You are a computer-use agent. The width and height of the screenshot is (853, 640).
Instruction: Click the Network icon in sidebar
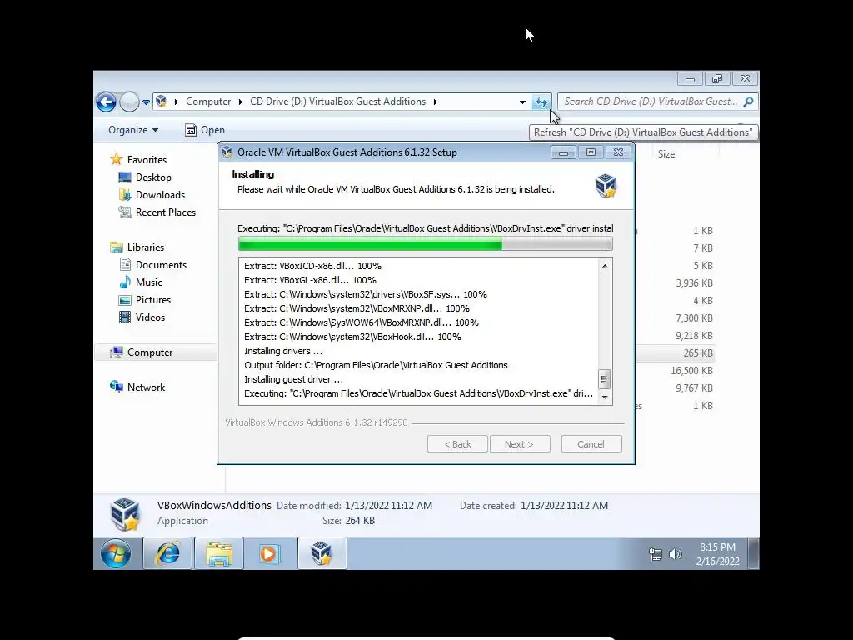(117, 387)
